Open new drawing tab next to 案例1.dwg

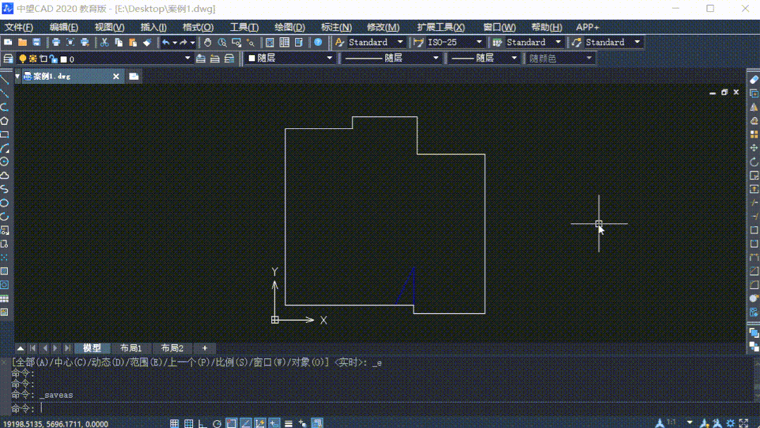134,76
